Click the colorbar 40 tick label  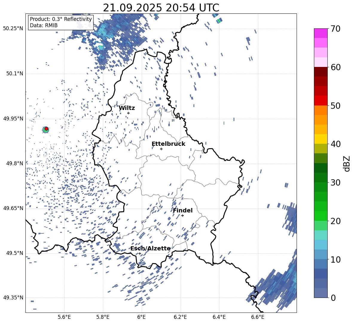tap(336, 144)
